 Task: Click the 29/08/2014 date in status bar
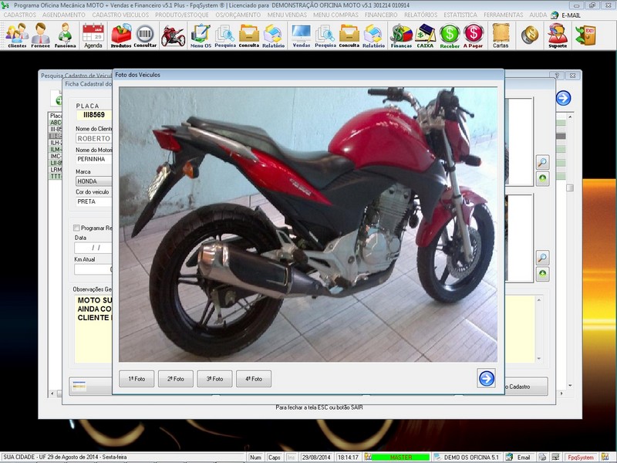(x=316, y=457)
